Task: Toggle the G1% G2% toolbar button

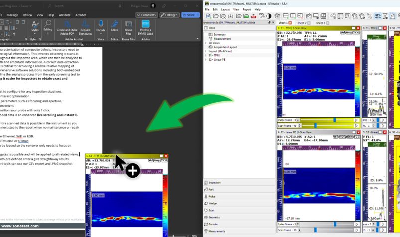Action: point(378,16)
